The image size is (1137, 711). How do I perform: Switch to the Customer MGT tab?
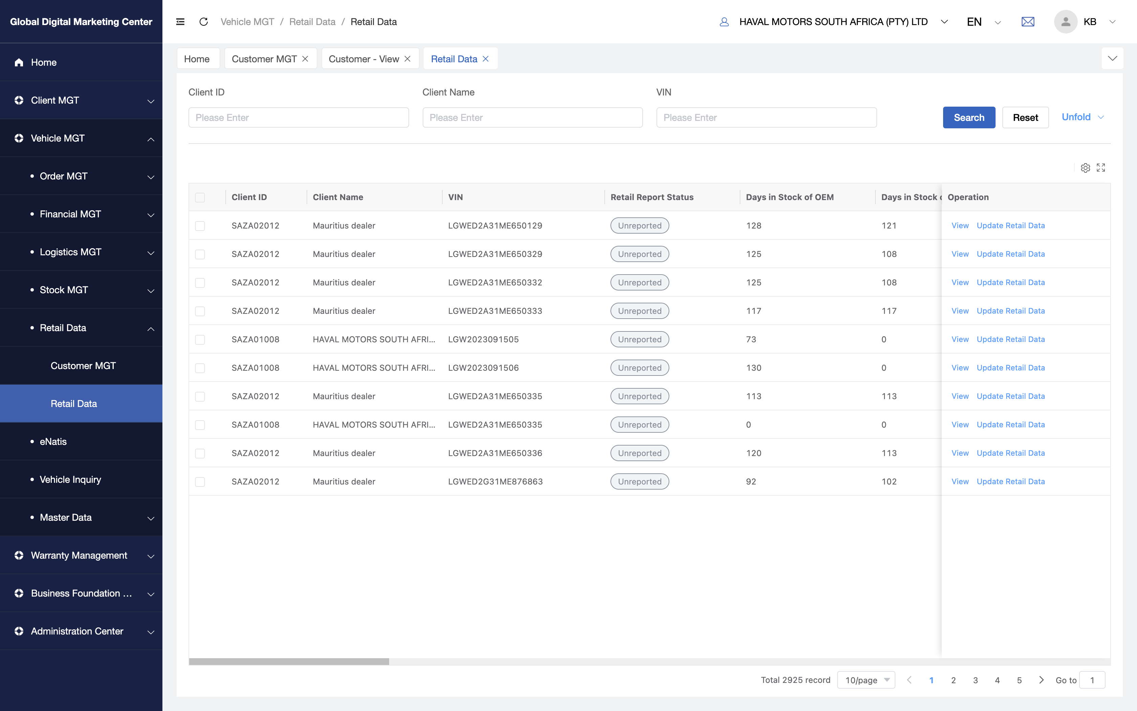click(264, 59)
